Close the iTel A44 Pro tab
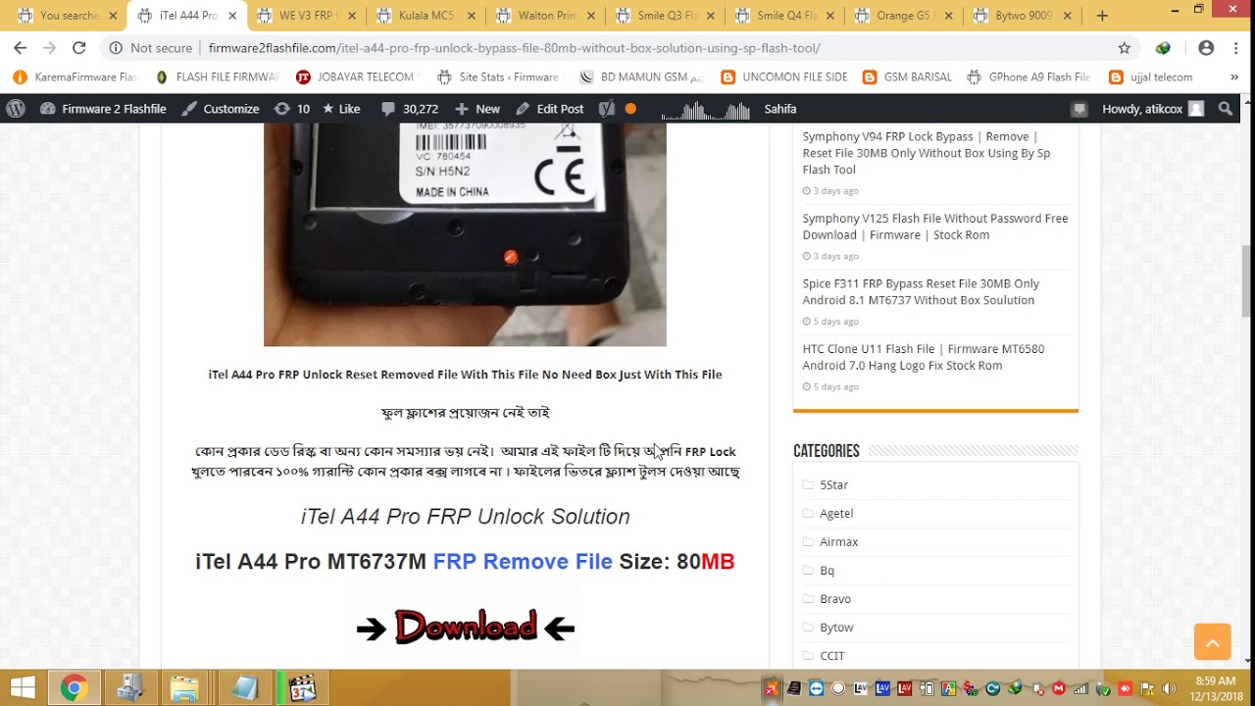1255x706 pixels. point(231,16)
